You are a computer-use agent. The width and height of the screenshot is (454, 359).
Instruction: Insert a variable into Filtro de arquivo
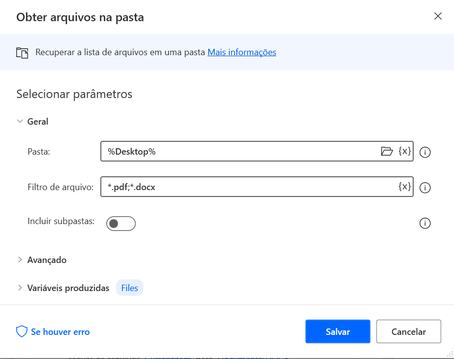[405, 187]
